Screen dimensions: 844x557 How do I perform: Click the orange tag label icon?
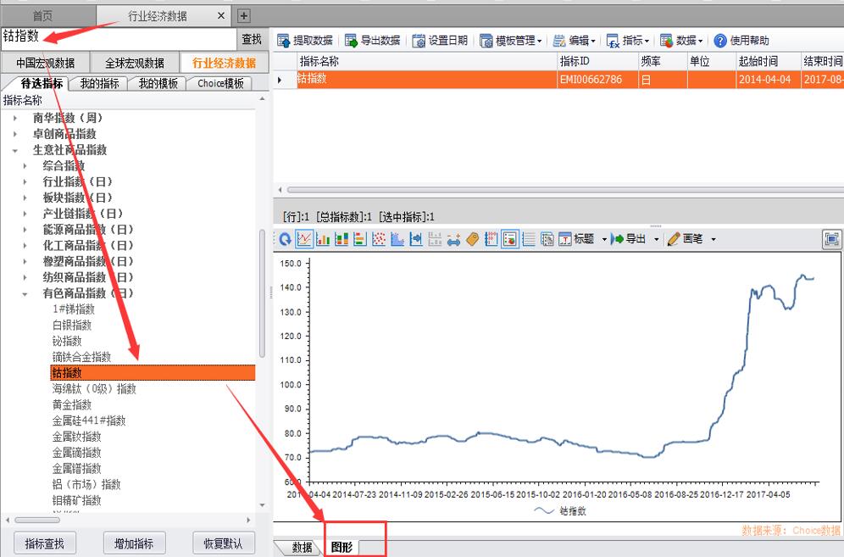[x=472, y=240]
